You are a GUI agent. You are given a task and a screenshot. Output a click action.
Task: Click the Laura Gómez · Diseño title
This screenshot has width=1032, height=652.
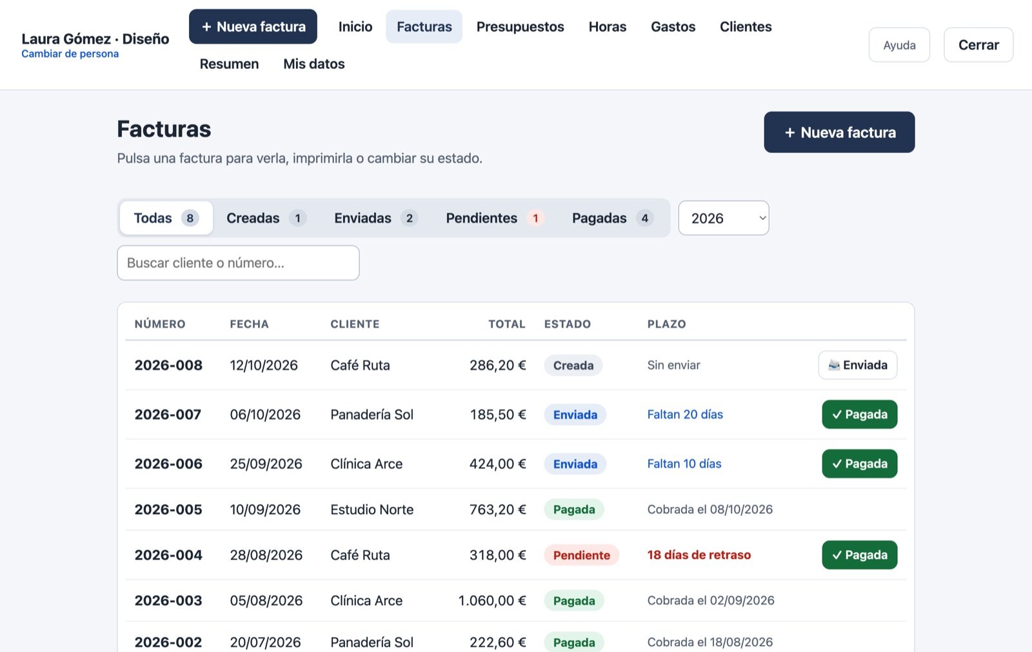tap(95, 39)
